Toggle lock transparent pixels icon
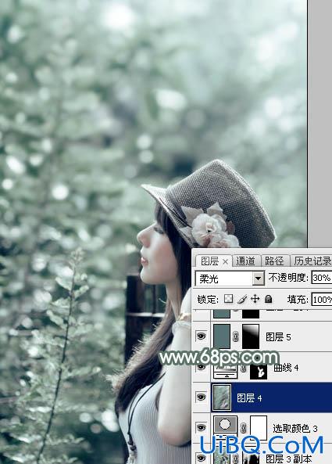Viewport: 332px width, 464px height. (228, 299)
